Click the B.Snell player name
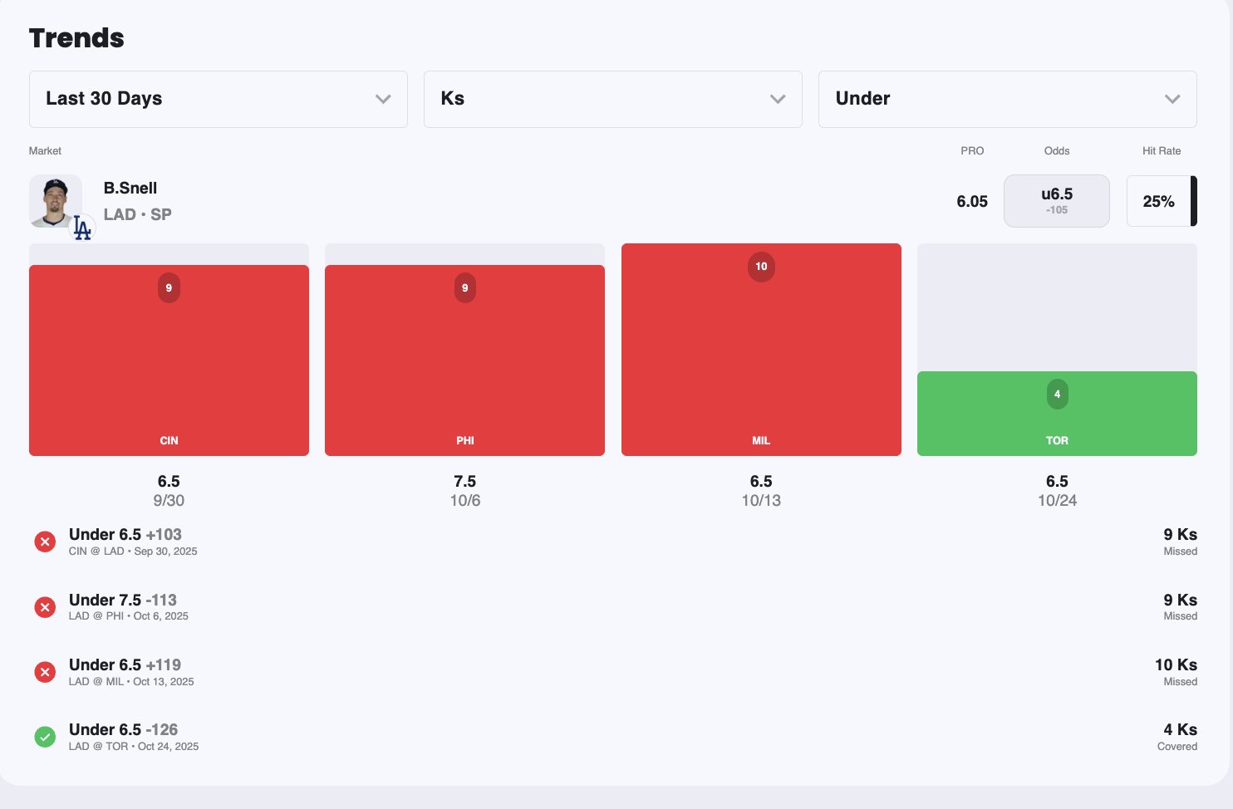 [x=130, y=189]
